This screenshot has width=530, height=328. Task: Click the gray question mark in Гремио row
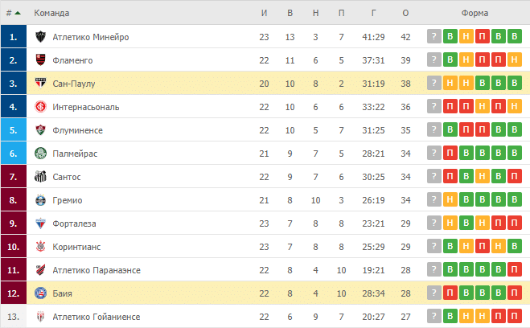[434, 199]
